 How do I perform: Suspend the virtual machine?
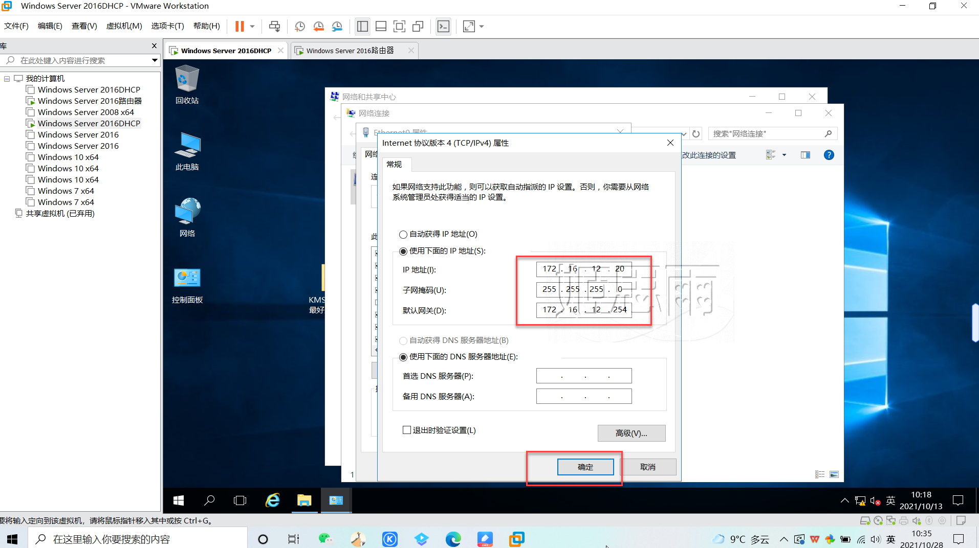[240, 26]
